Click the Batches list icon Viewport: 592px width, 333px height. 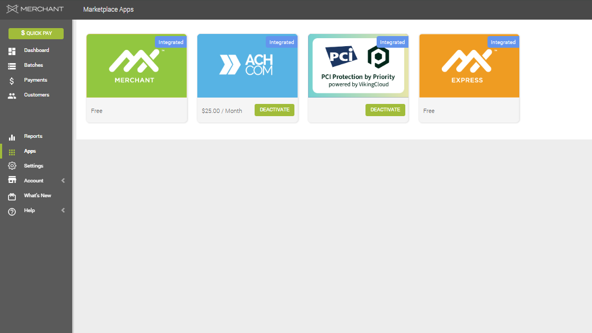pos(12,66)
